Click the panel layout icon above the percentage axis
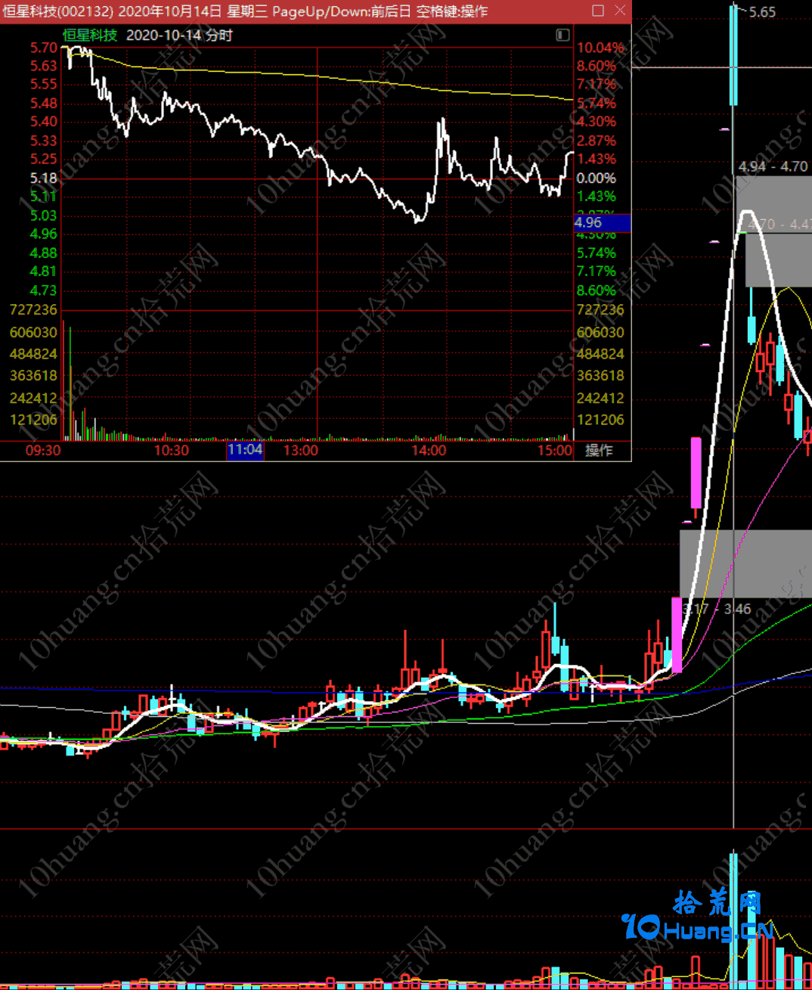812x990 pixels. (x=563, y=35)
